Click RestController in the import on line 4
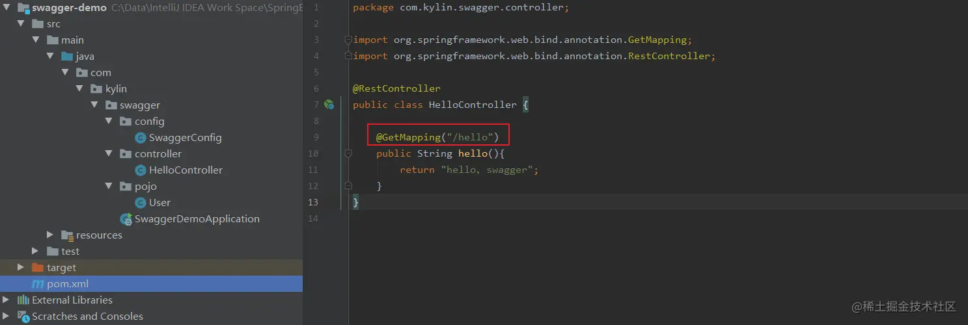This screenshot has width=968, height=325. (669, 56)
